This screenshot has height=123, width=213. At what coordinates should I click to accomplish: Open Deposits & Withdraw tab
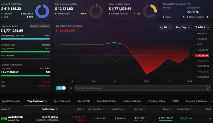pyautogui.click(x=196, y=101)
